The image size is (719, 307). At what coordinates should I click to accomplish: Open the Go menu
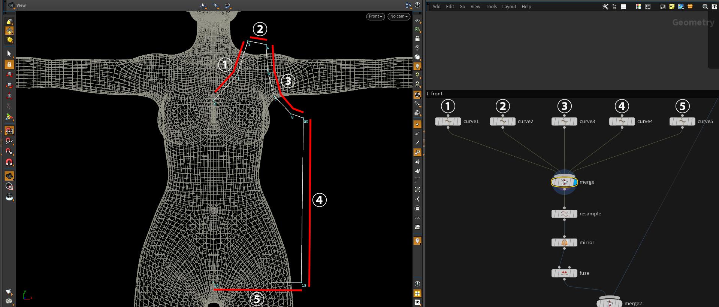(462, 7)
